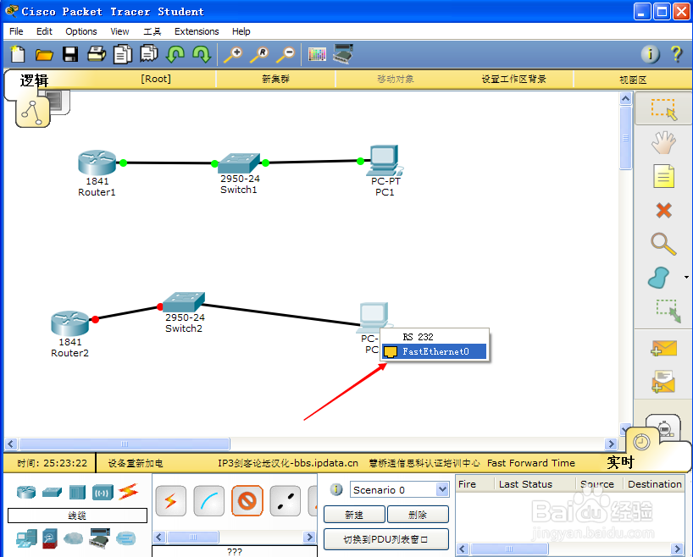Viewport: 693px width, 557px height.
Task: Add a Complex PDU envelope
Action: pos(663,382)
